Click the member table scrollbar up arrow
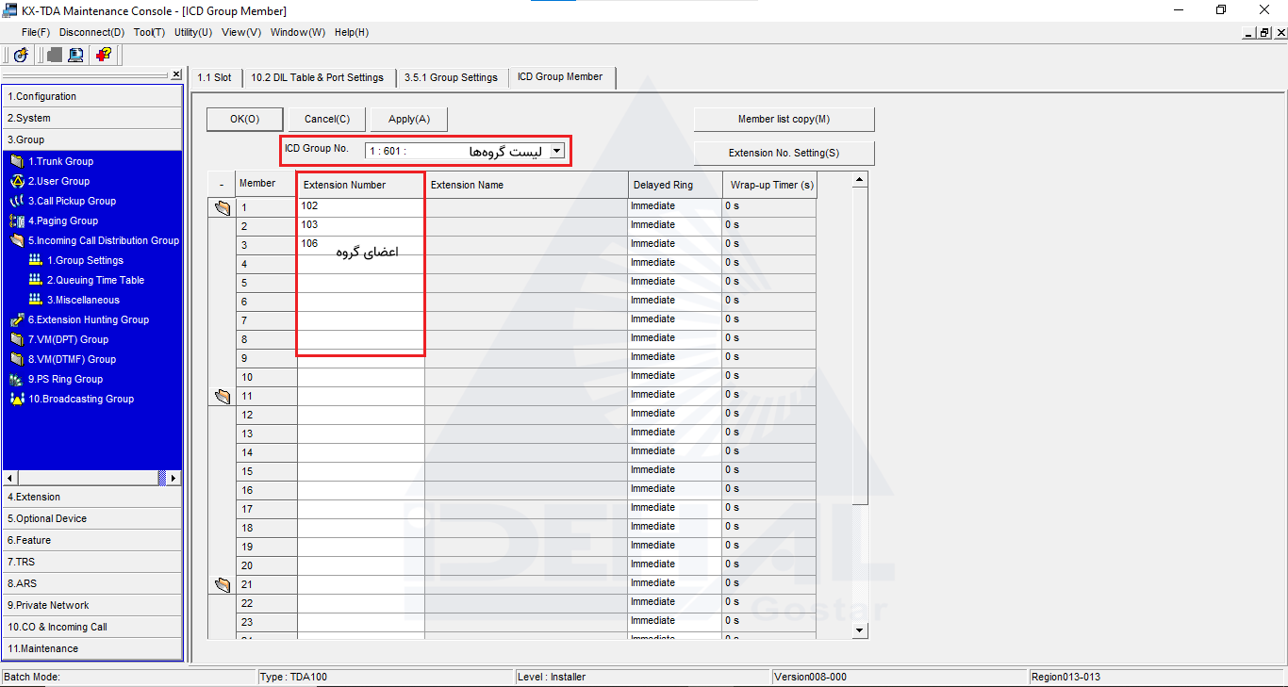 (x=859, y=179)
